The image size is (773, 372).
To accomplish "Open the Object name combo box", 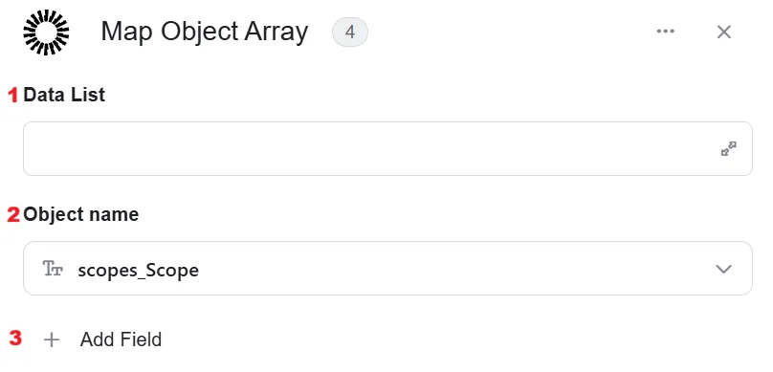I will click(x=387, y=269).
